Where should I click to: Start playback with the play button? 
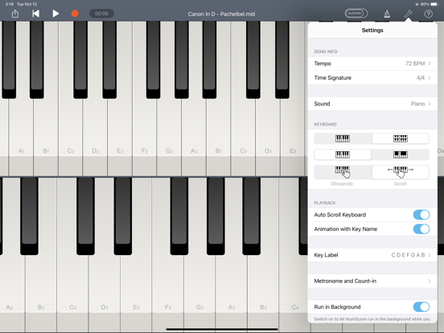pyautogui.click(x=55, y=14)
